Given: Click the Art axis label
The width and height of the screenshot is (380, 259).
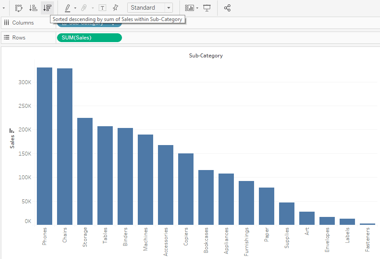Looking at the screenshot, I should point(307,231).
